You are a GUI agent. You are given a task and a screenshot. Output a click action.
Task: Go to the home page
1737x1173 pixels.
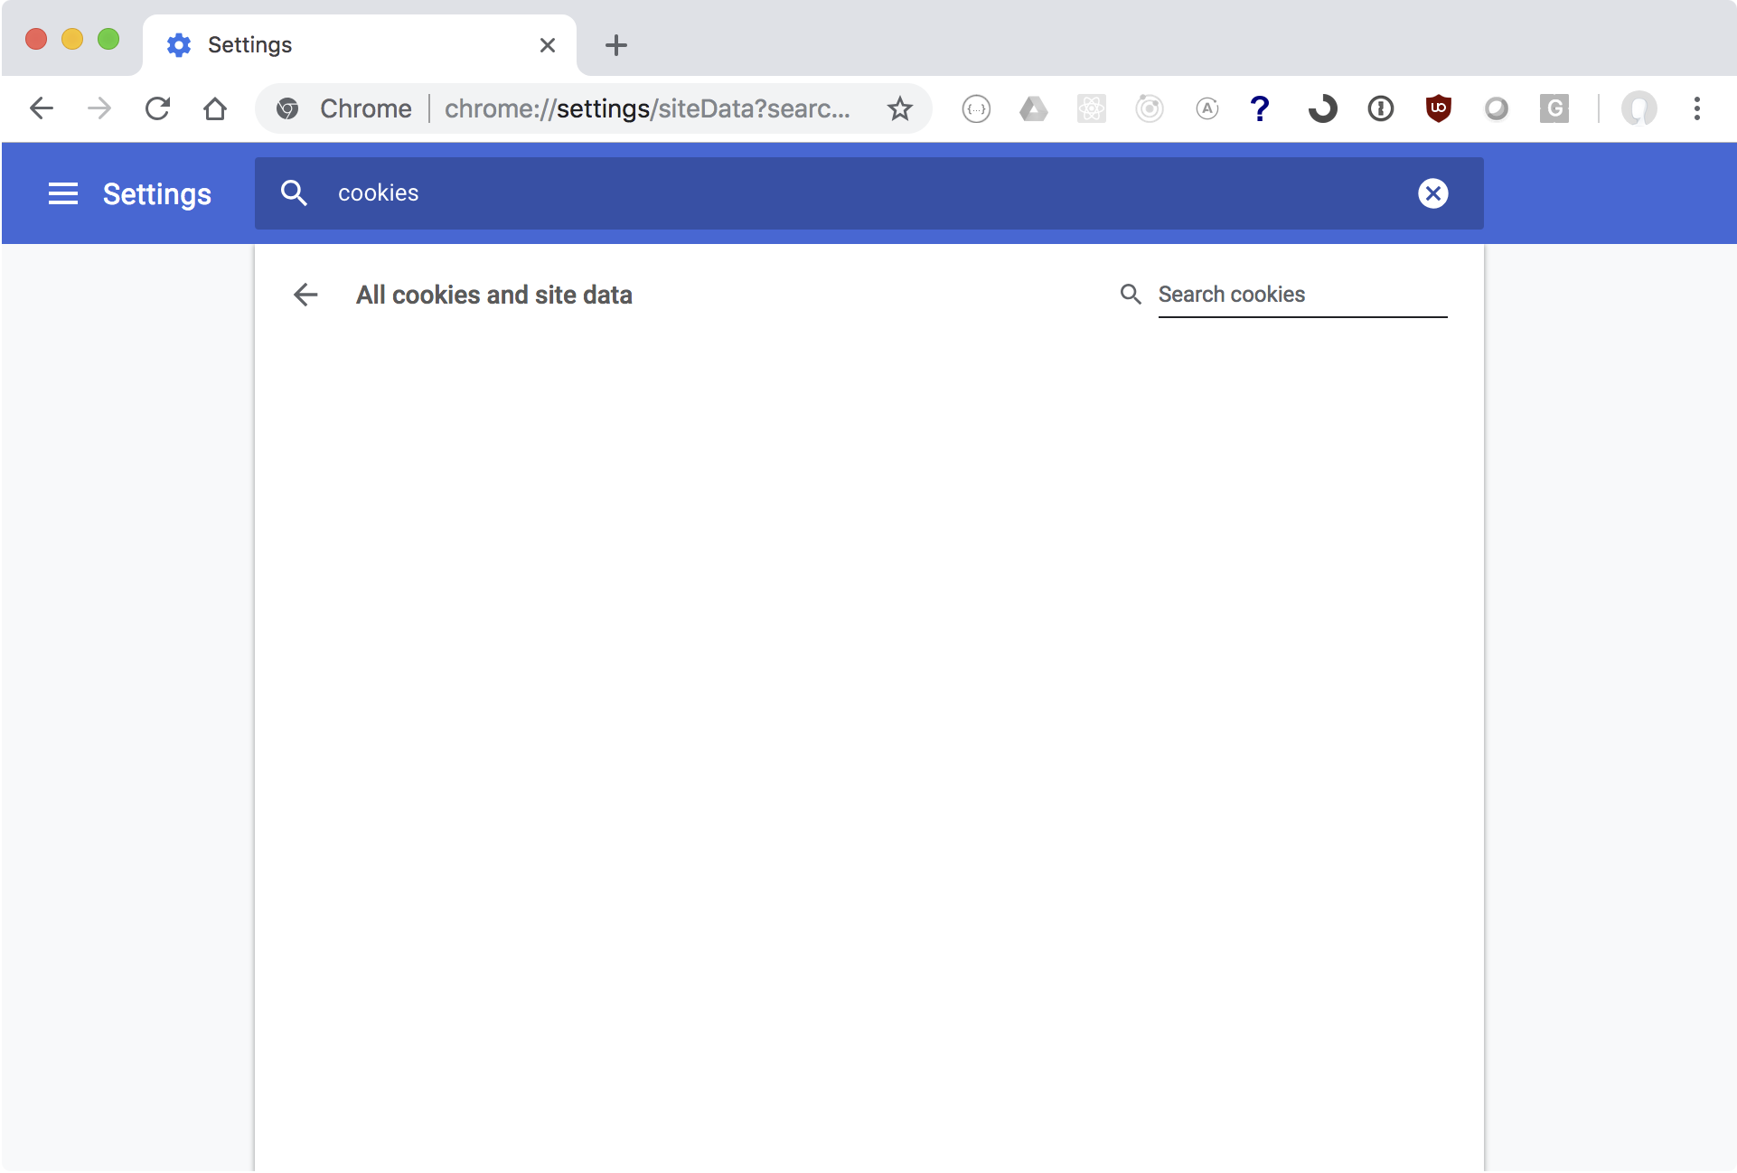coord(215,109)
